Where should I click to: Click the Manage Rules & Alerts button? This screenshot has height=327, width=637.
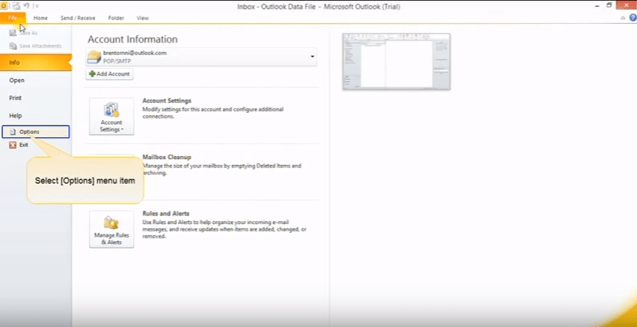coord(111,229)
